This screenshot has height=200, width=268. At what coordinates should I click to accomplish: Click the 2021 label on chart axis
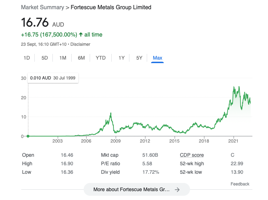click(233, 141)
